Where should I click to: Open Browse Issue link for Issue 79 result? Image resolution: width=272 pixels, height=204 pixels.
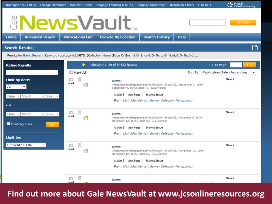point(154,95)
